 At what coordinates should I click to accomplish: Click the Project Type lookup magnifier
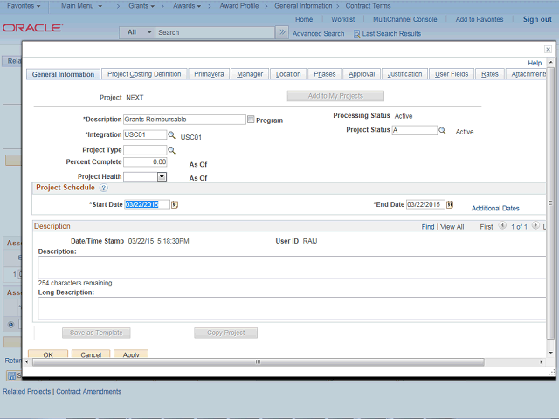[172, 150]
